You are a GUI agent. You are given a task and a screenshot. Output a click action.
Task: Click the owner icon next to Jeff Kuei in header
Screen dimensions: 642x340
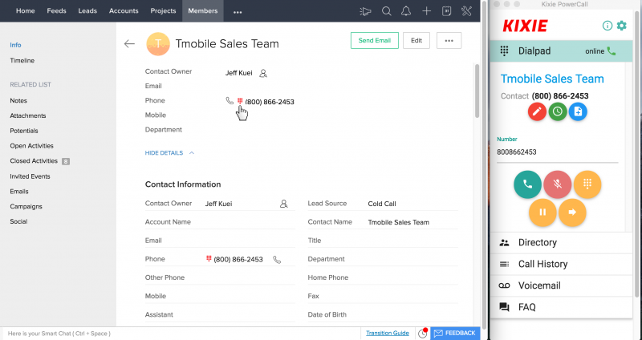(263, 74)
